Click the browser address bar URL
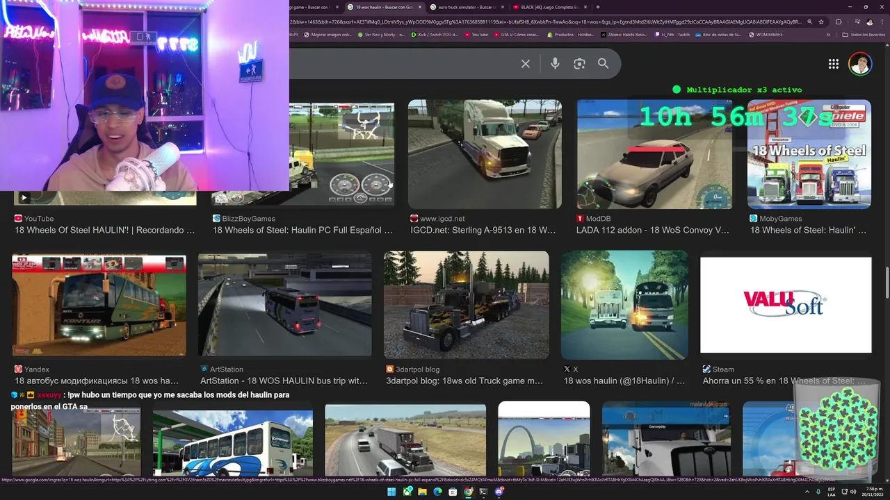The image size is (890, 500). click(546, 22)
